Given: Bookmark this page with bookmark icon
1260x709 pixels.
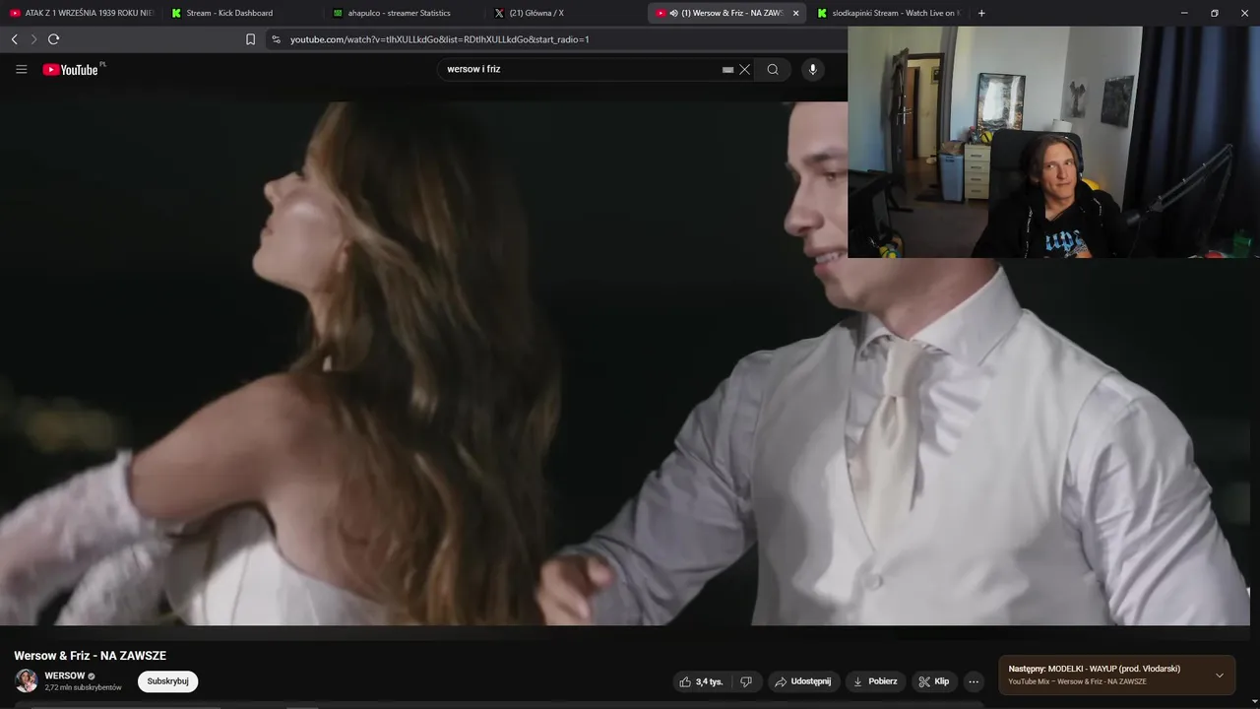Looking at the screenshot, I should (250, 39).
